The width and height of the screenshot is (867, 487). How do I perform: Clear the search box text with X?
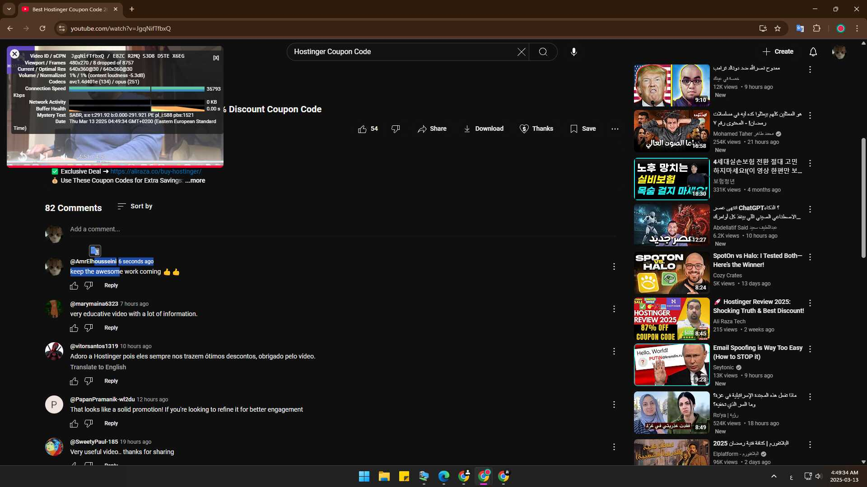(x=521, y=52)
